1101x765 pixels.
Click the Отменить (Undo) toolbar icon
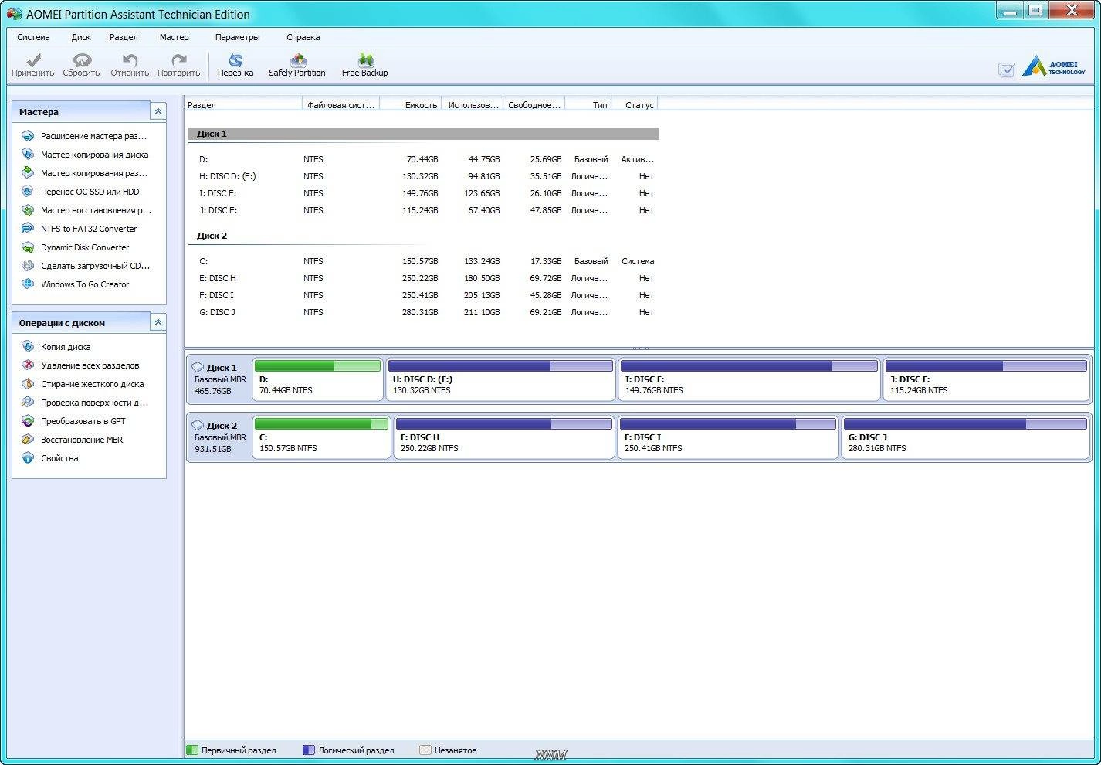tap(130, 65)
